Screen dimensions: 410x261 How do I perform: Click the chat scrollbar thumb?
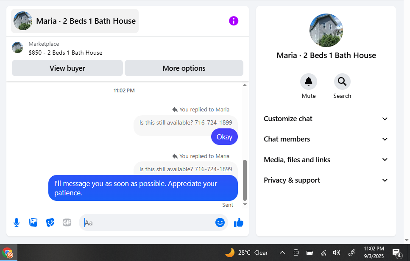click(x=245, y=180)
